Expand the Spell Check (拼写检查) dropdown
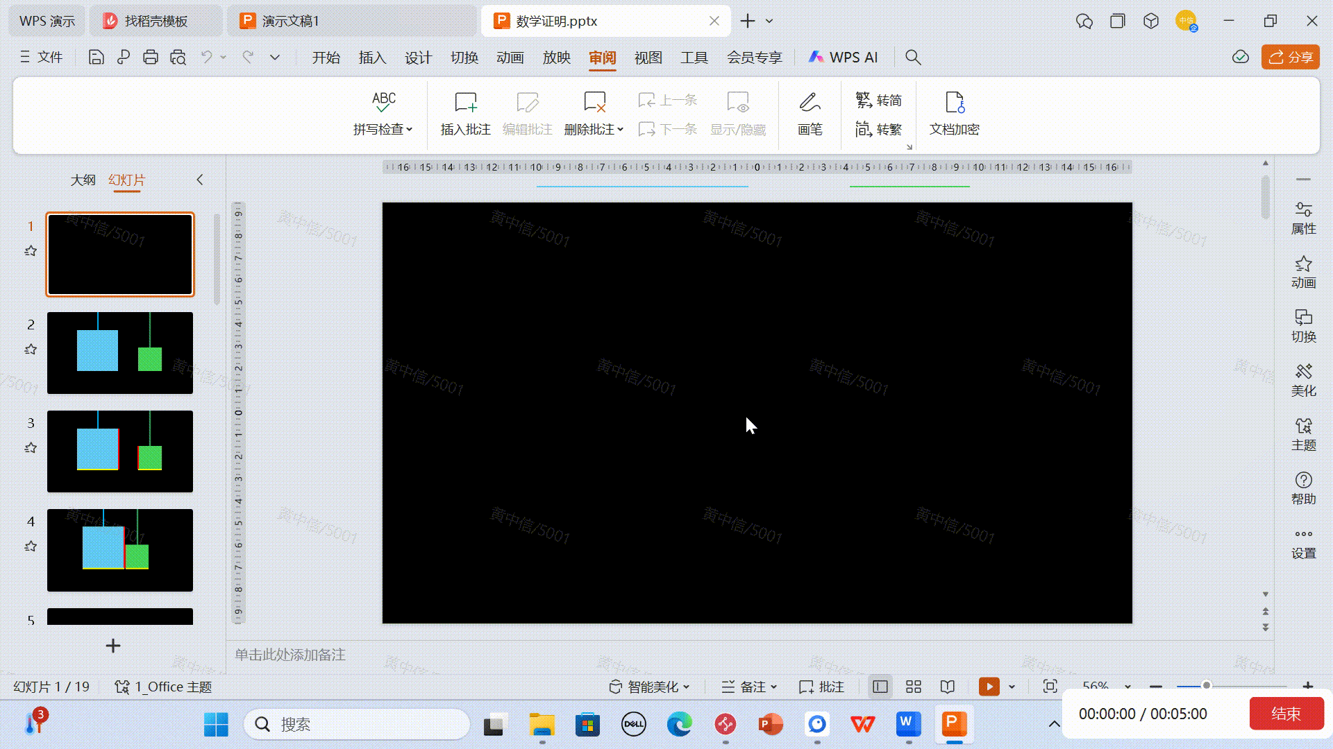The image size is (1333, 749). point(409,130)
